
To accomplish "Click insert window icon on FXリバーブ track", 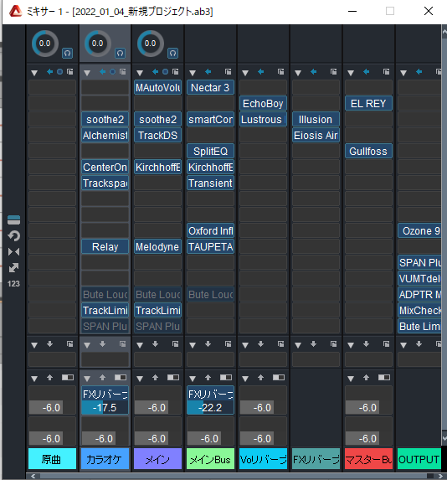I will (333, 72).
